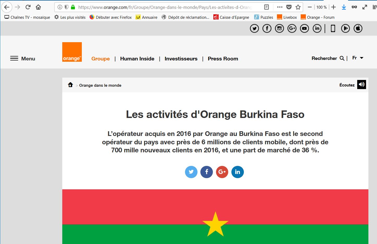Click the breadcrumb home icon
The image size is (377, 244).
[70, 85]
